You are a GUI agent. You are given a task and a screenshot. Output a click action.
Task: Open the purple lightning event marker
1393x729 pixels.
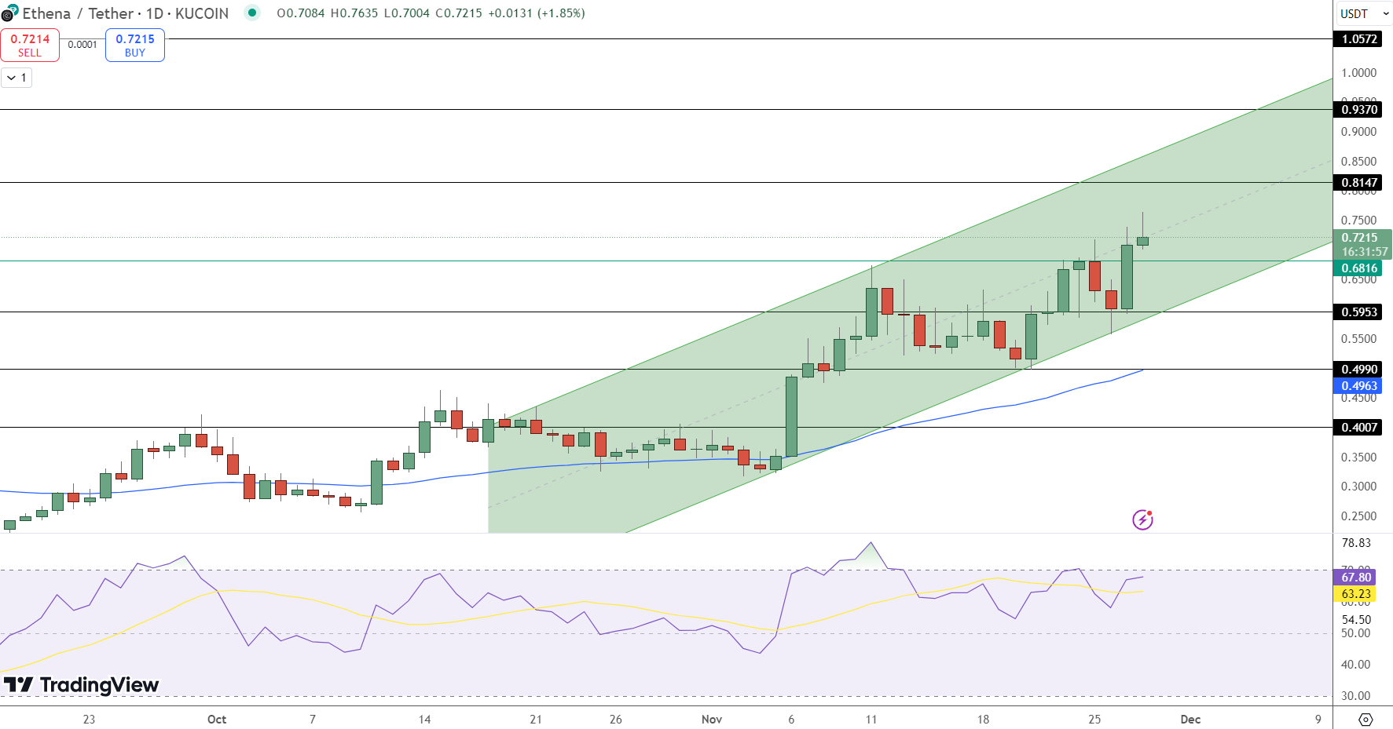(x=1142, y=519)
